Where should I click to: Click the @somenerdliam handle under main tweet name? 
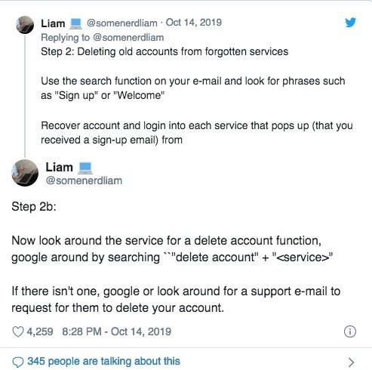84,180
